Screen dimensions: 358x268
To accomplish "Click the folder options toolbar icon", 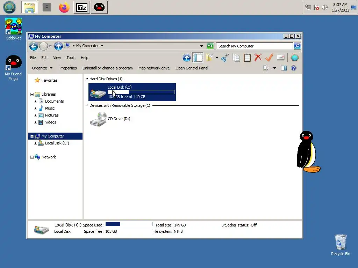I will [209, 58].
